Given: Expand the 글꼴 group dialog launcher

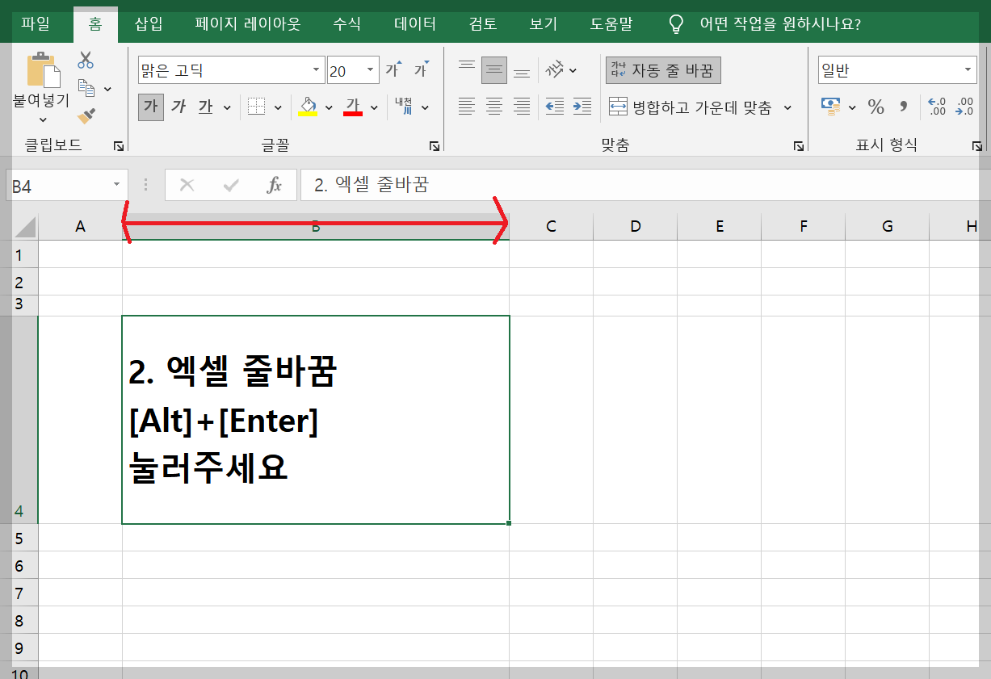Looking at the screenshot, I should click(x=434, y=145).
